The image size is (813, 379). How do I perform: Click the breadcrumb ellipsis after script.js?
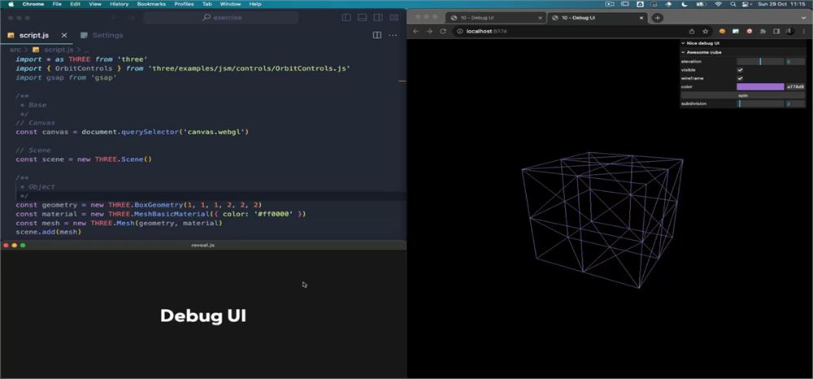86,50
